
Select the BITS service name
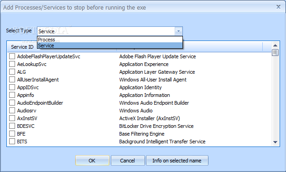coord(22,142)
